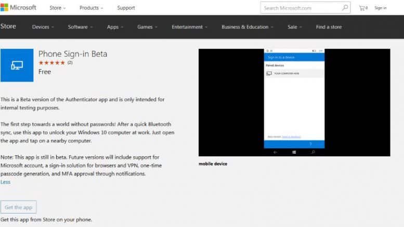The width and height of the screenshot is (404, 227).
Task: Click the five-star rating
Action: point(51,63)
